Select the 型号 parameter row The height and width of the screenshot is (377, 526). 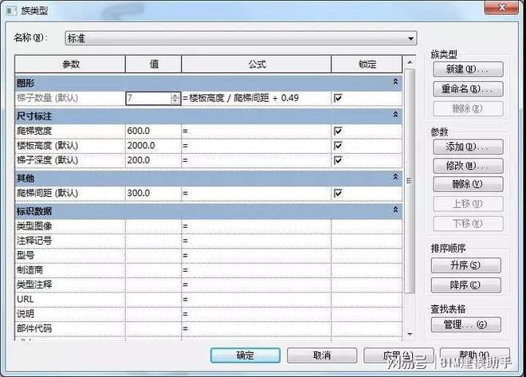tap(208, 256)
